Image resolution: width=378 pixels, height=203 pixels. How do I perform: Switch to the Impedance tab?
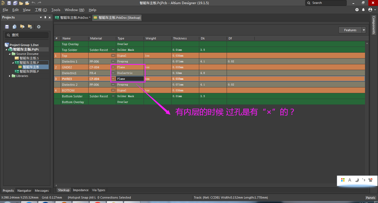click(81, 190)
